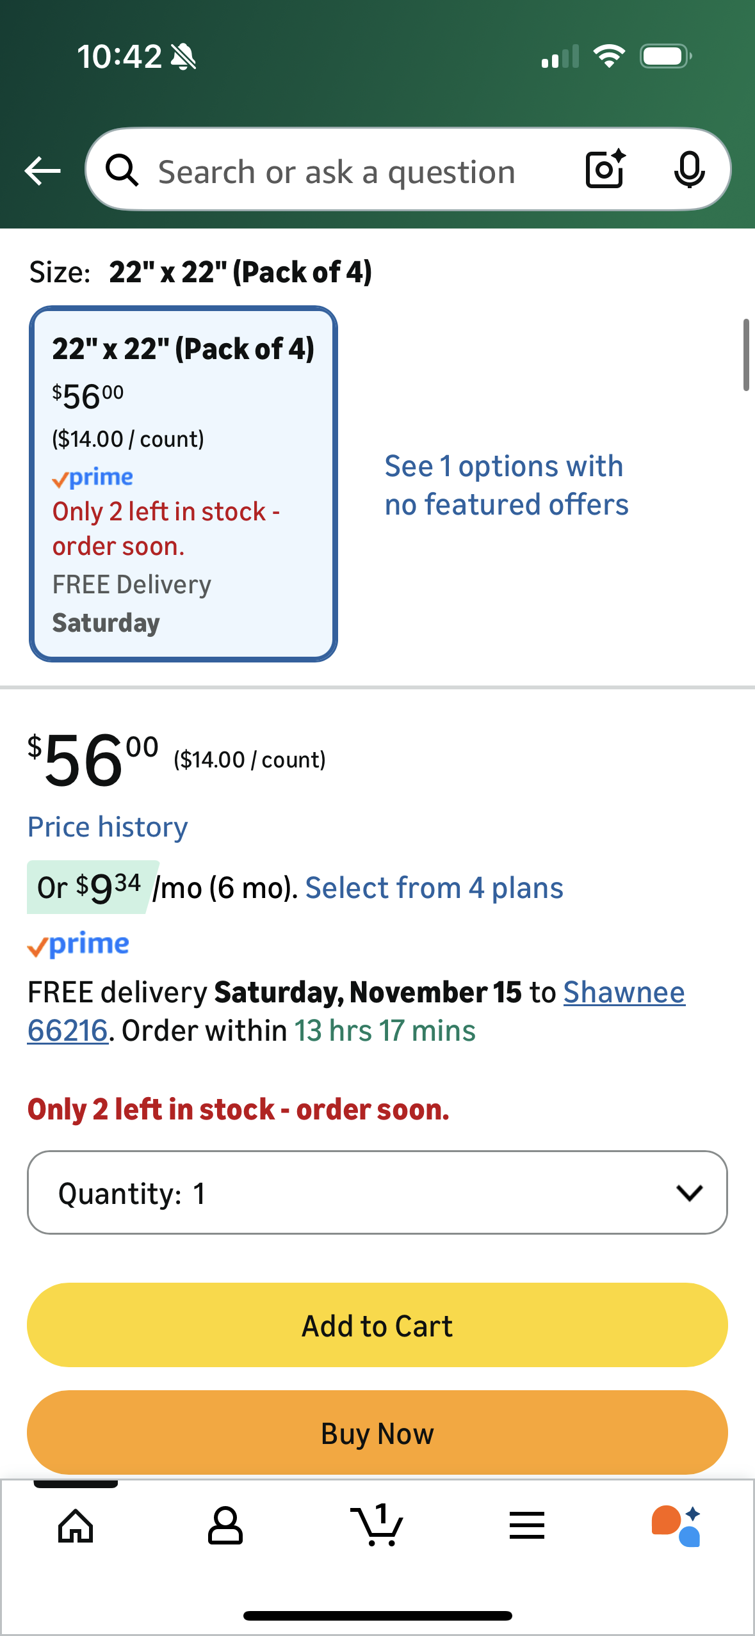
Task: Open the account profile tab
Action: point(225,1526)
